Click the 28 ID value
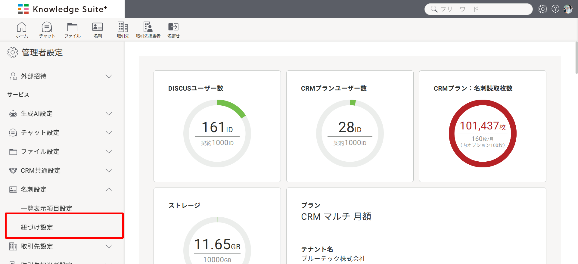The image size is (578, 264). pyautogui.click(x=350, y=127)
